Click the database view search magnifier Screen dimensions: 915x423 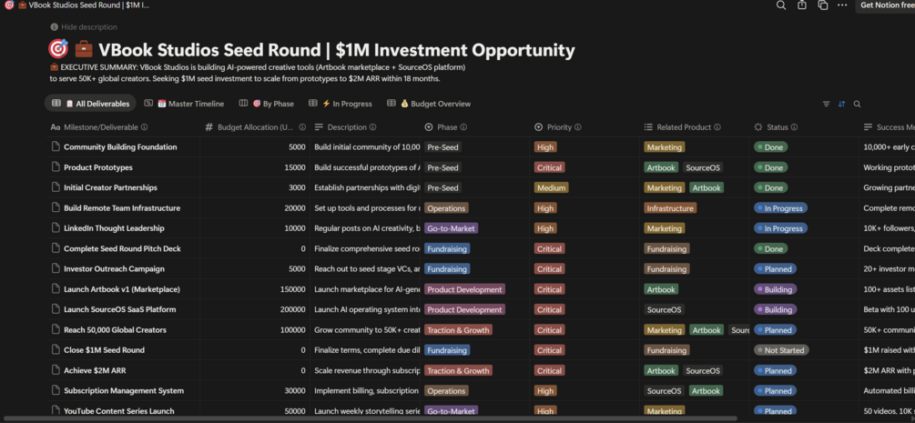point(857,105)
